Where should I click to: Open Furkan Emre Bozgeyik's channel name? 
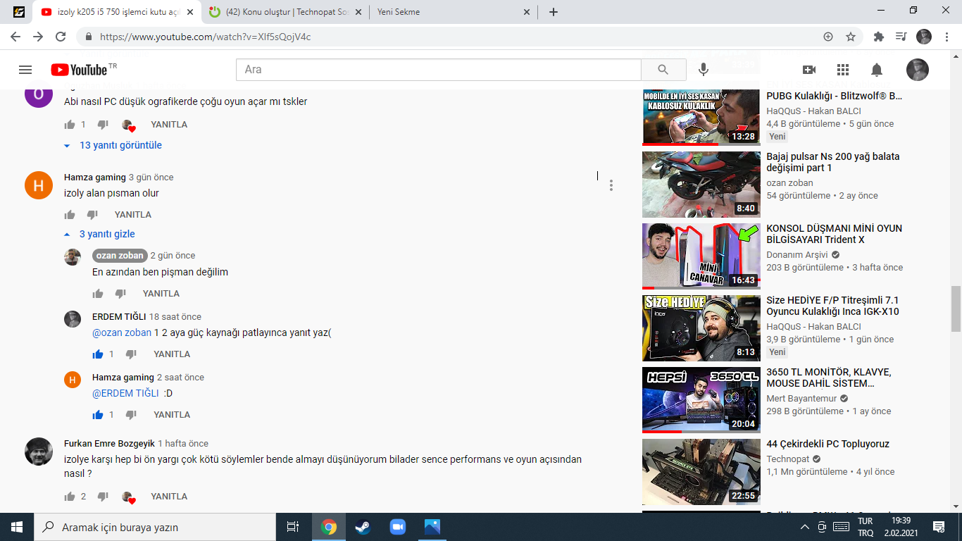click(109, 444)
